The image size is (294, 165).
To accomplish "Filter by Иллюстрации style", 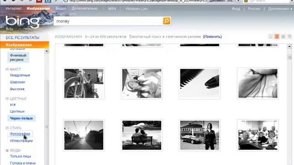I will click(x=22, y=141).
